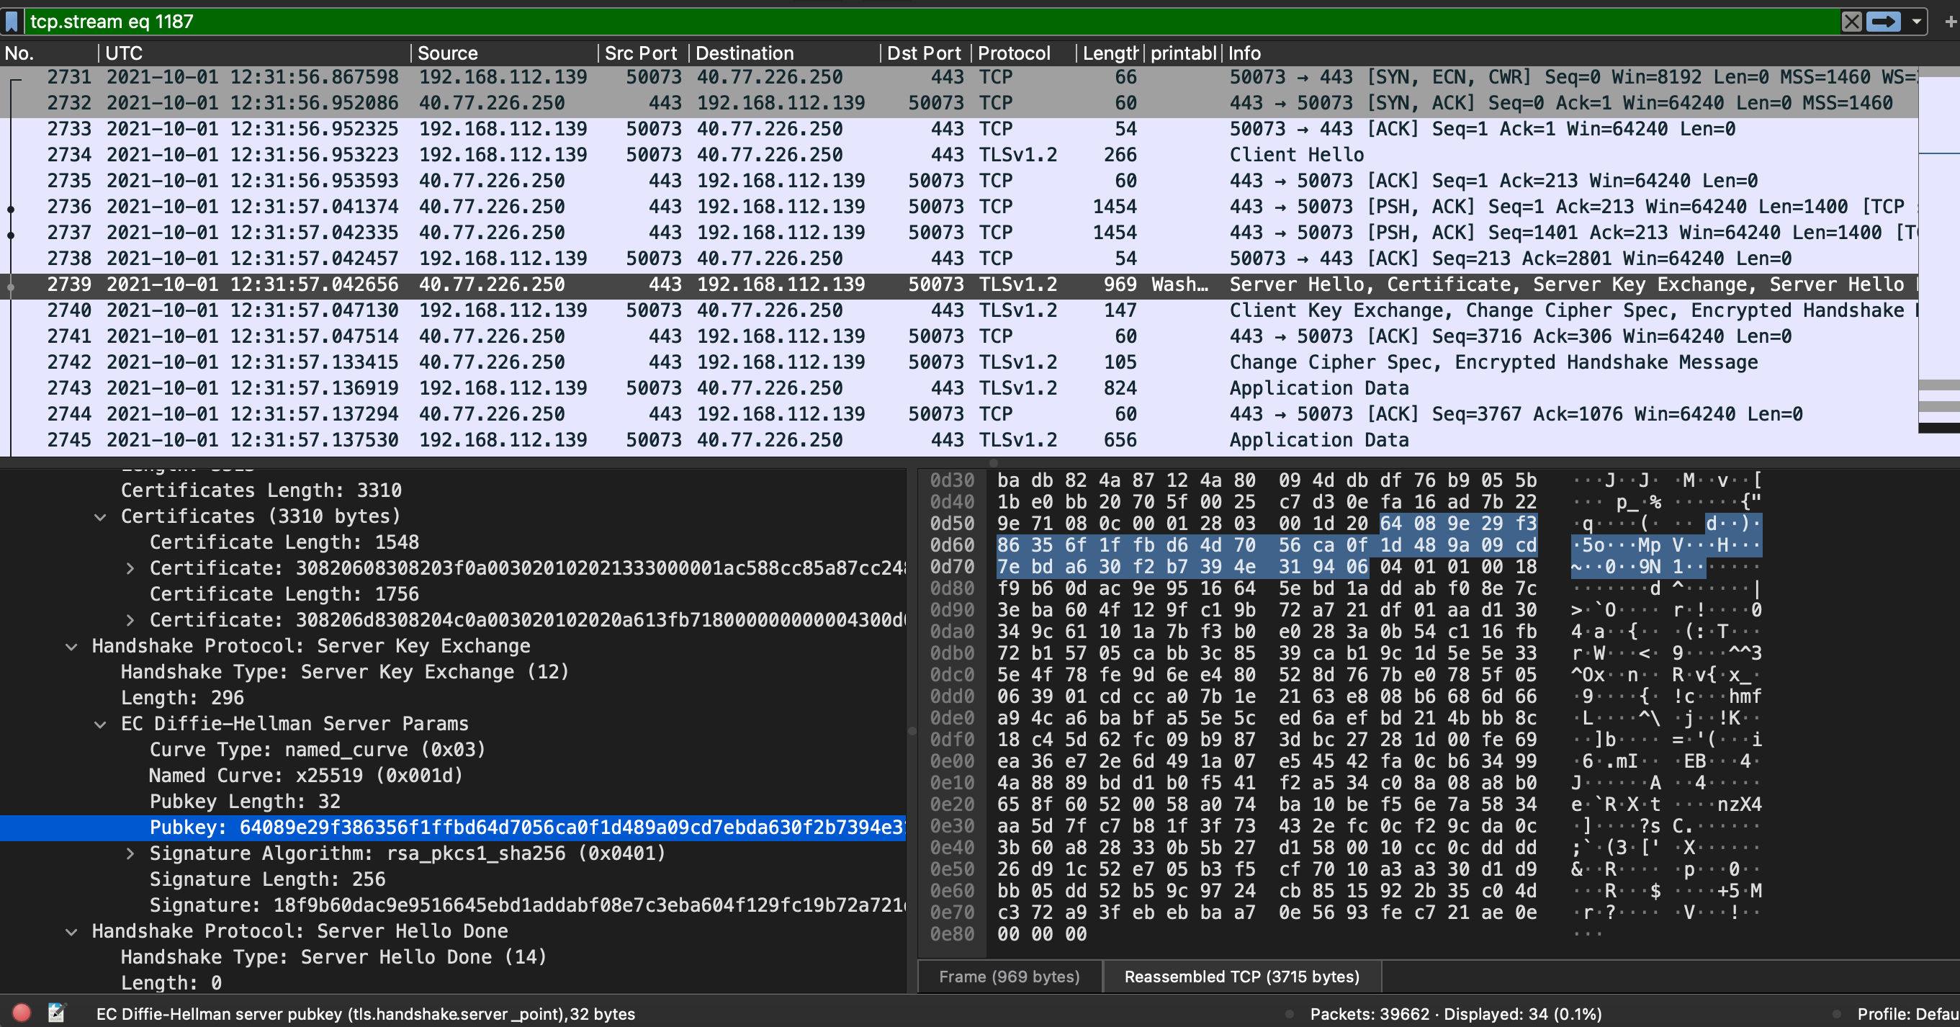Expand the Certificate 308206d8 node
Screen dimensions: 1960x1027
pos(130,620)
